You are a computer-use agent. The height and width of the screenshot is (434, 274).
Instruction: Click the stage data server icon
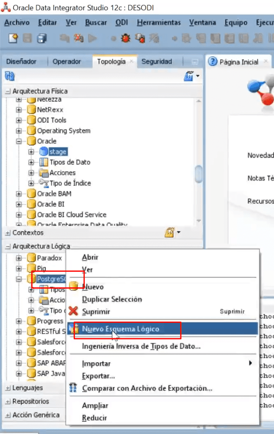click(x=44, y=152)
